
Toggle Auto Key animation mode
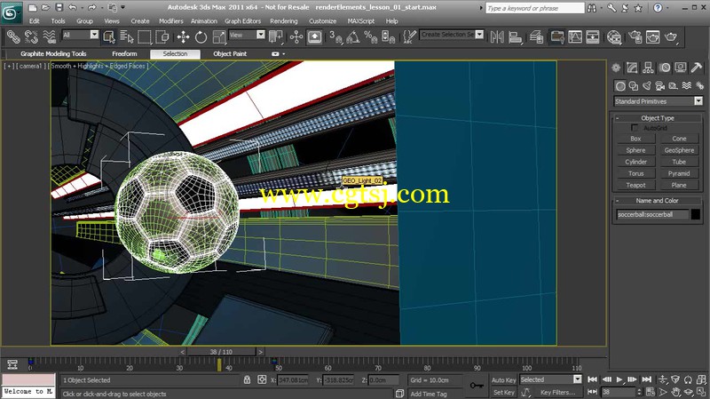(503, 380)
